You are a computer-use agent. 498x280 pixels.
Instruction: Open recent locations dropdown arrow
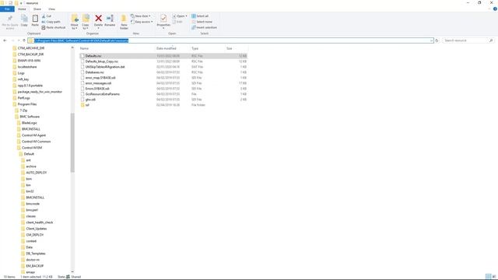19,40
